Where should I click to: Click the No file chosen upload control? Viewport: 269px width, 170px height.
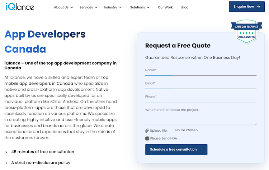[187, 130]
